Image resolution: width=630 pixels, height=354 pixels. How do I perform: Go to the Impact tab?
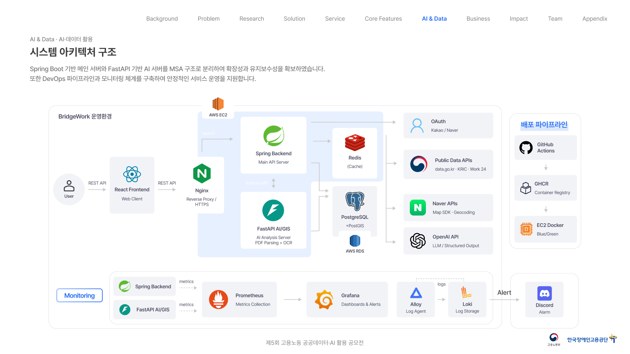(x=519, y=19)
